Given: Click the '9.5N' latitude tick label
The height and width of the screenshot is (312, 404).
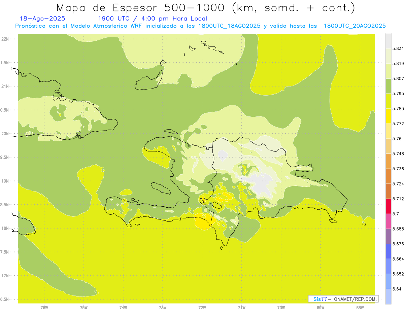Looking at the screenshot, I should coord(5,157).
